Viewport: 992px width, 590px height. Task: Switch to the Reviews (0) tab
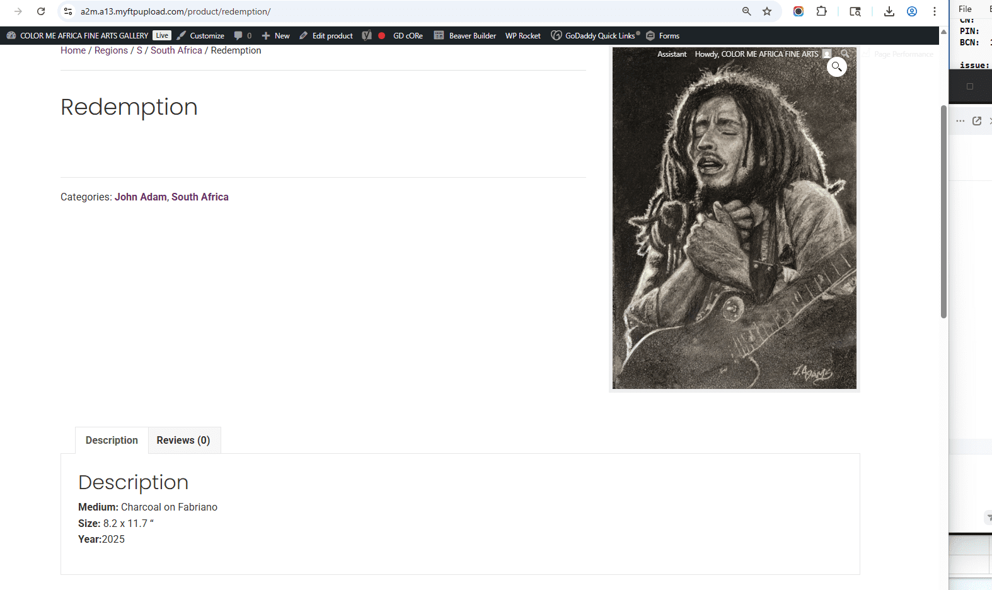tap(183, 440)
